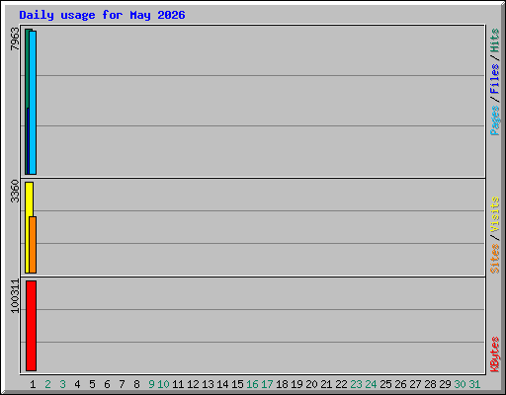Click day 5 on the x-axis

coord(92,384)
